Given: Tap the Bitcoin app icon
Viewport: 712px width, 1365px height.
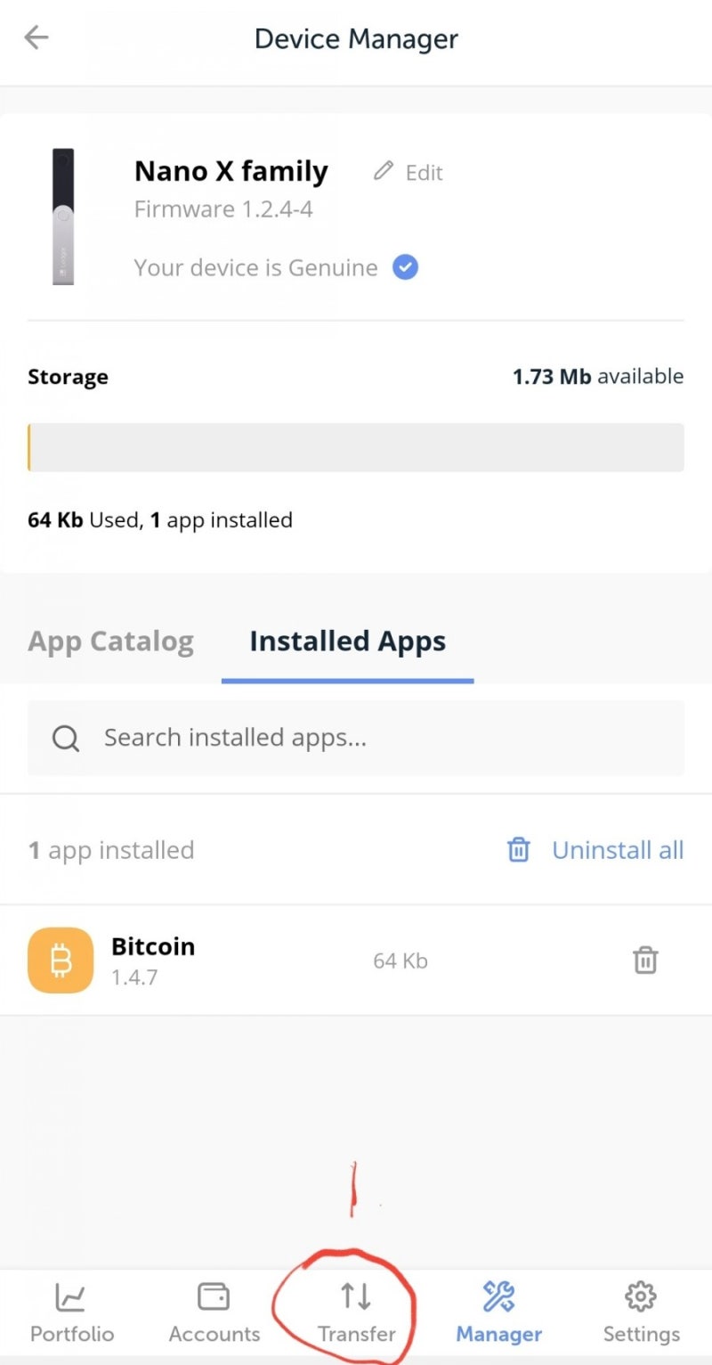Looking at the screenshot, I should (x=61, y=960).
